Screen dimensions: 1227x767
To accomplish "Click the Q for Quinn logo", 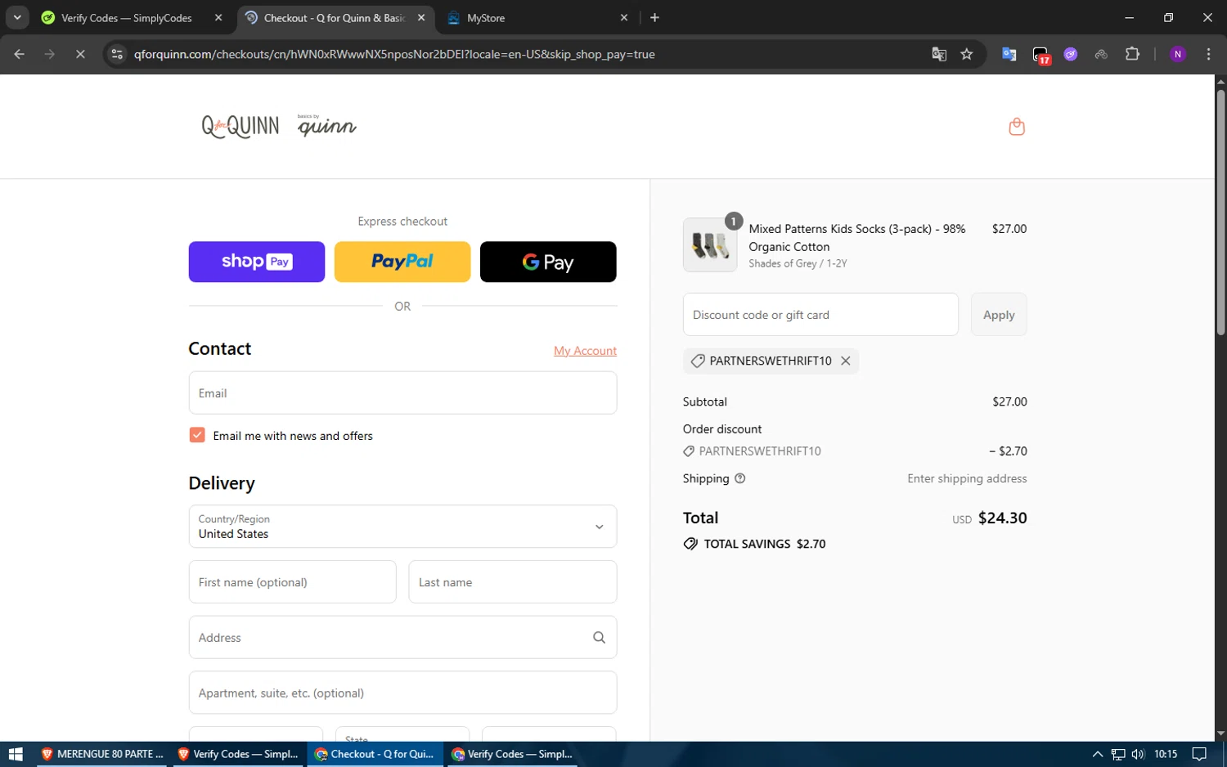I will click(x=240, y=127).
